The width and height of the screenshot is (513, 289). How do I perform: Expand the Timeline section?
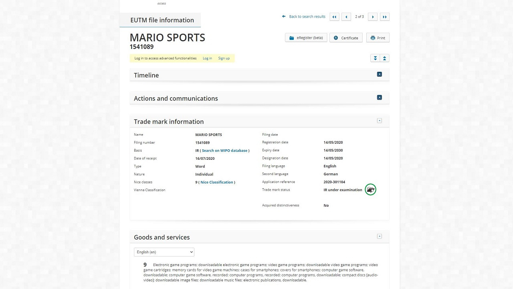point(380,74)
